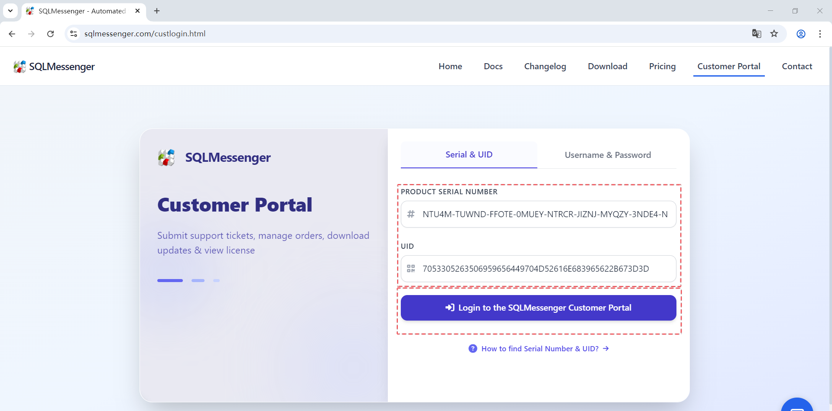Click the site information icon in address bar

[x=74, y=34]
